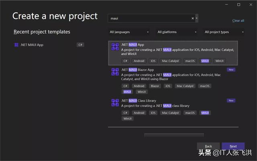Select the .NET MAUI Blazor App title

[x=137, y=70]
